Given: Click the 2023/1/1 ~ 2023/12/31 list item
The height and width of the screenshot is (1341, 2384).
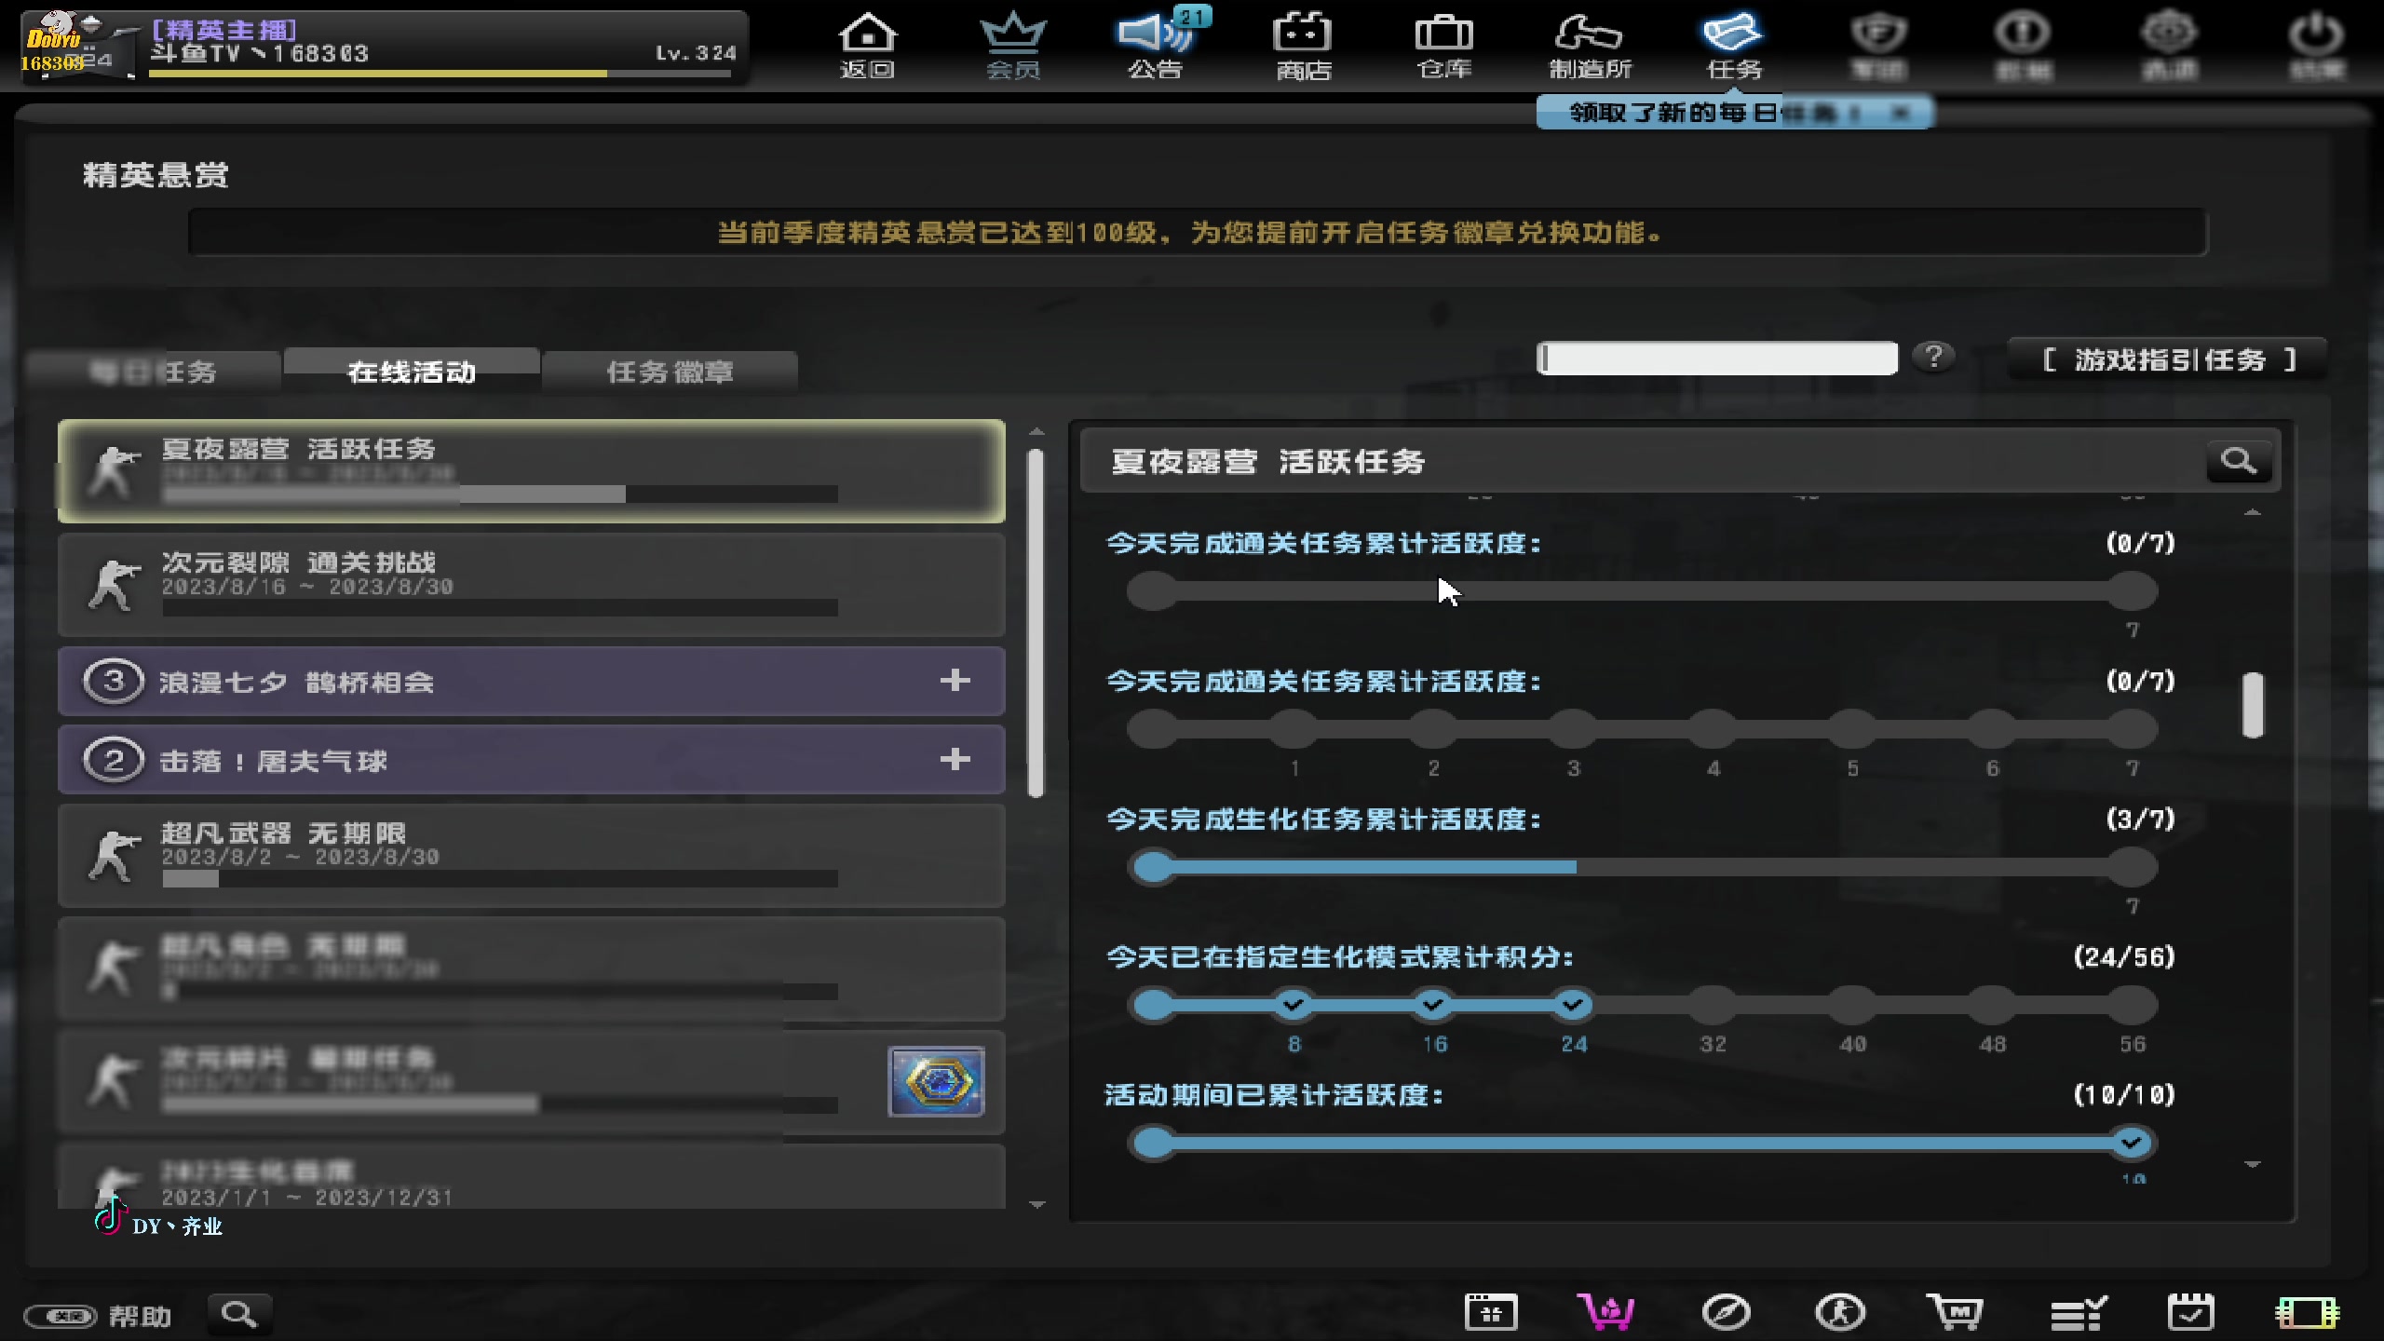Looking at the screenshot, I should coord(531,1177).
